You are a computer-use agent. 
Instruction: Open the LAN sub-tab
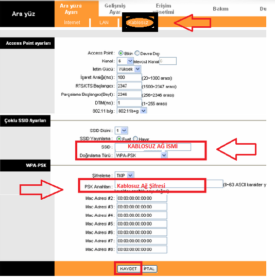pyautogui.click(x=104, y=23)
